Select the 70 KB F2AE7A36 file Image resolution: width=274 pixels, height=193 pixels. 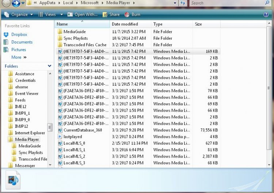tap(138, 91)
